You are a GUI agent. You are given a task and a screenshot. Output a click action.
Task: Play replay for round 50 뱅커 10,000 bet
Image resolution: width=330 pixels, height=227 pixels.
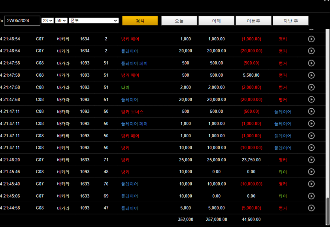(x=311, y=148)
